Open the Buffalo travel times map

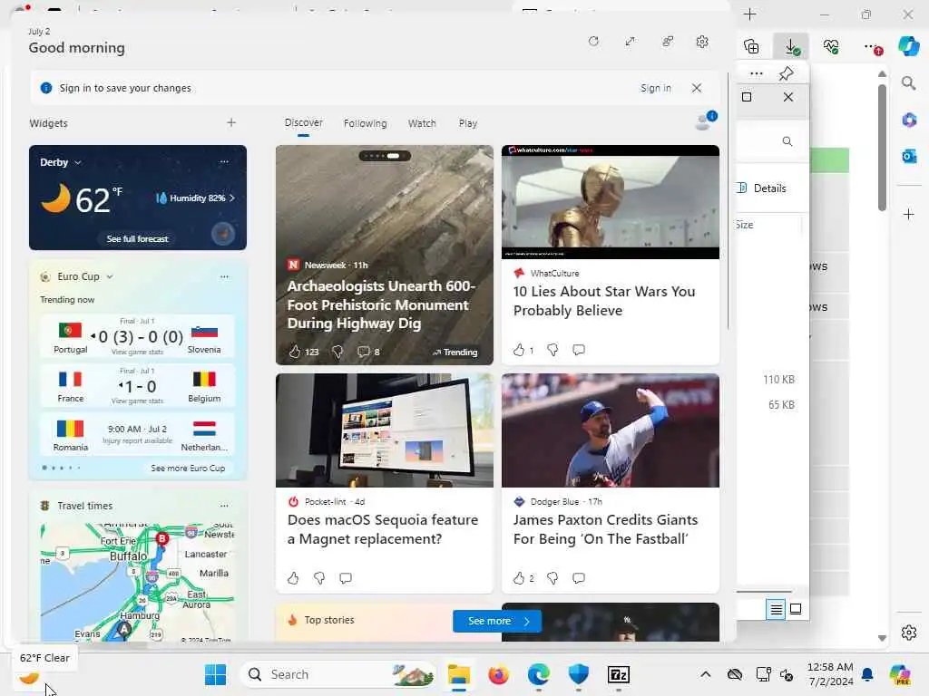click(x=138, y=581)
